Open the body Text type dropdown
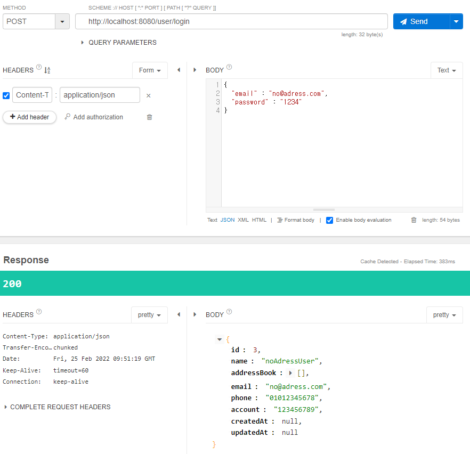Image resolution: width=470 pixels, height=454 pixels. [x=447, y=70]
